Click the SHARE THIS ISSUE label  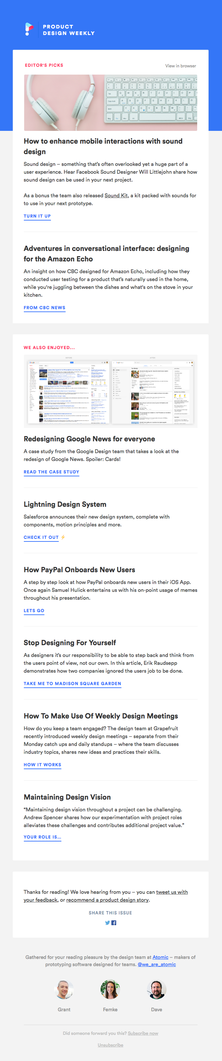(111, 913)
